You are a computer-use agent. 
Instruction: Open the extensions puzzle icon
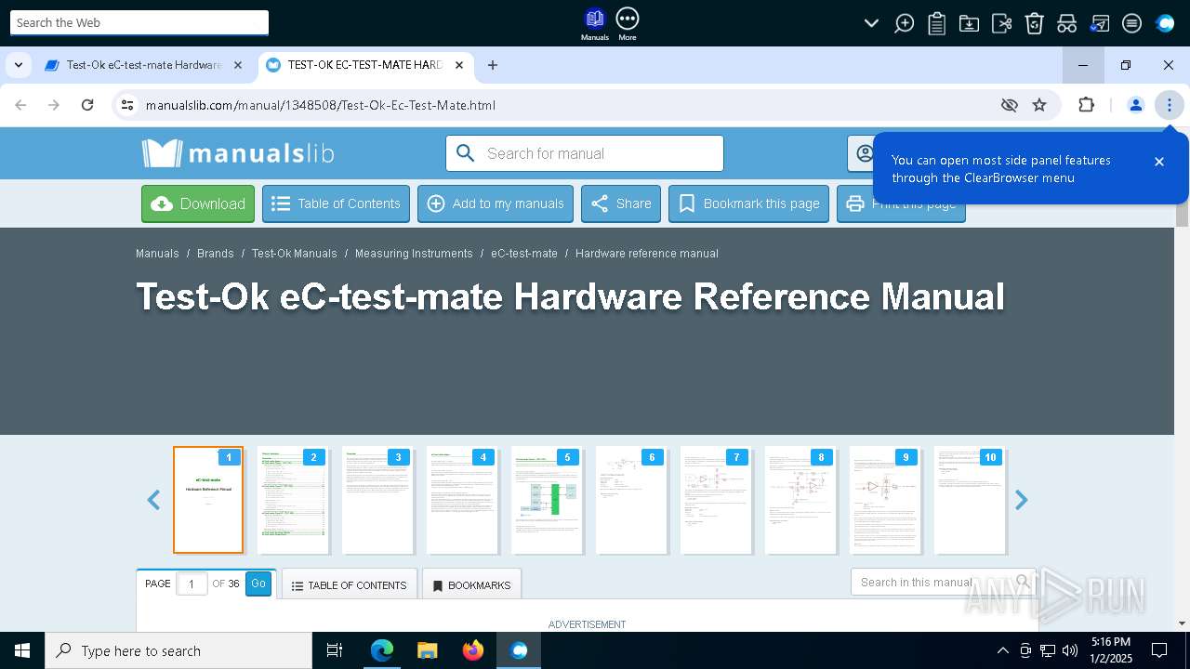1086,105
